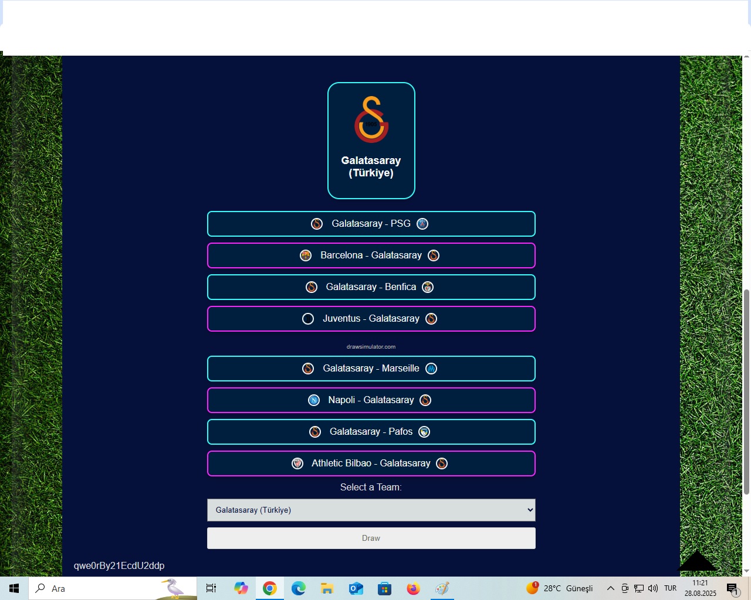This screenshot has width=751, height=600.
Task: Show hidden system tray icons
Action: [611, 588]
